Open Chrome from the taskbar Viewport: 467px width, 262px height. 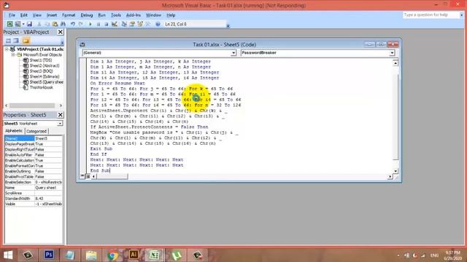pyautogui.click(x=112, y=255)
